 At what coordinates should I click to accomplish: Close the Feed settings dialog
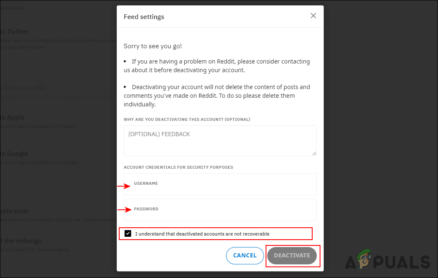pos(313,16)
